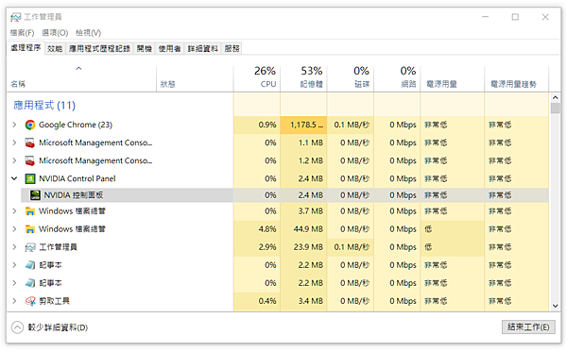This screenshot has height=352, width=567.
Task: Click the Windows 檔案總管 folder icon in the 3.7 MB row
Action: (x=30, y=211)
